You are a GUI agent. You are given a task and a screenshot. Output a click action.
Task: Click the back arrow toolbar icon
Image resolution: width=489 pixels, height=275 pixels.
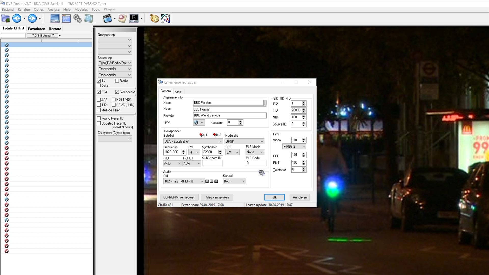click(17, 18)
